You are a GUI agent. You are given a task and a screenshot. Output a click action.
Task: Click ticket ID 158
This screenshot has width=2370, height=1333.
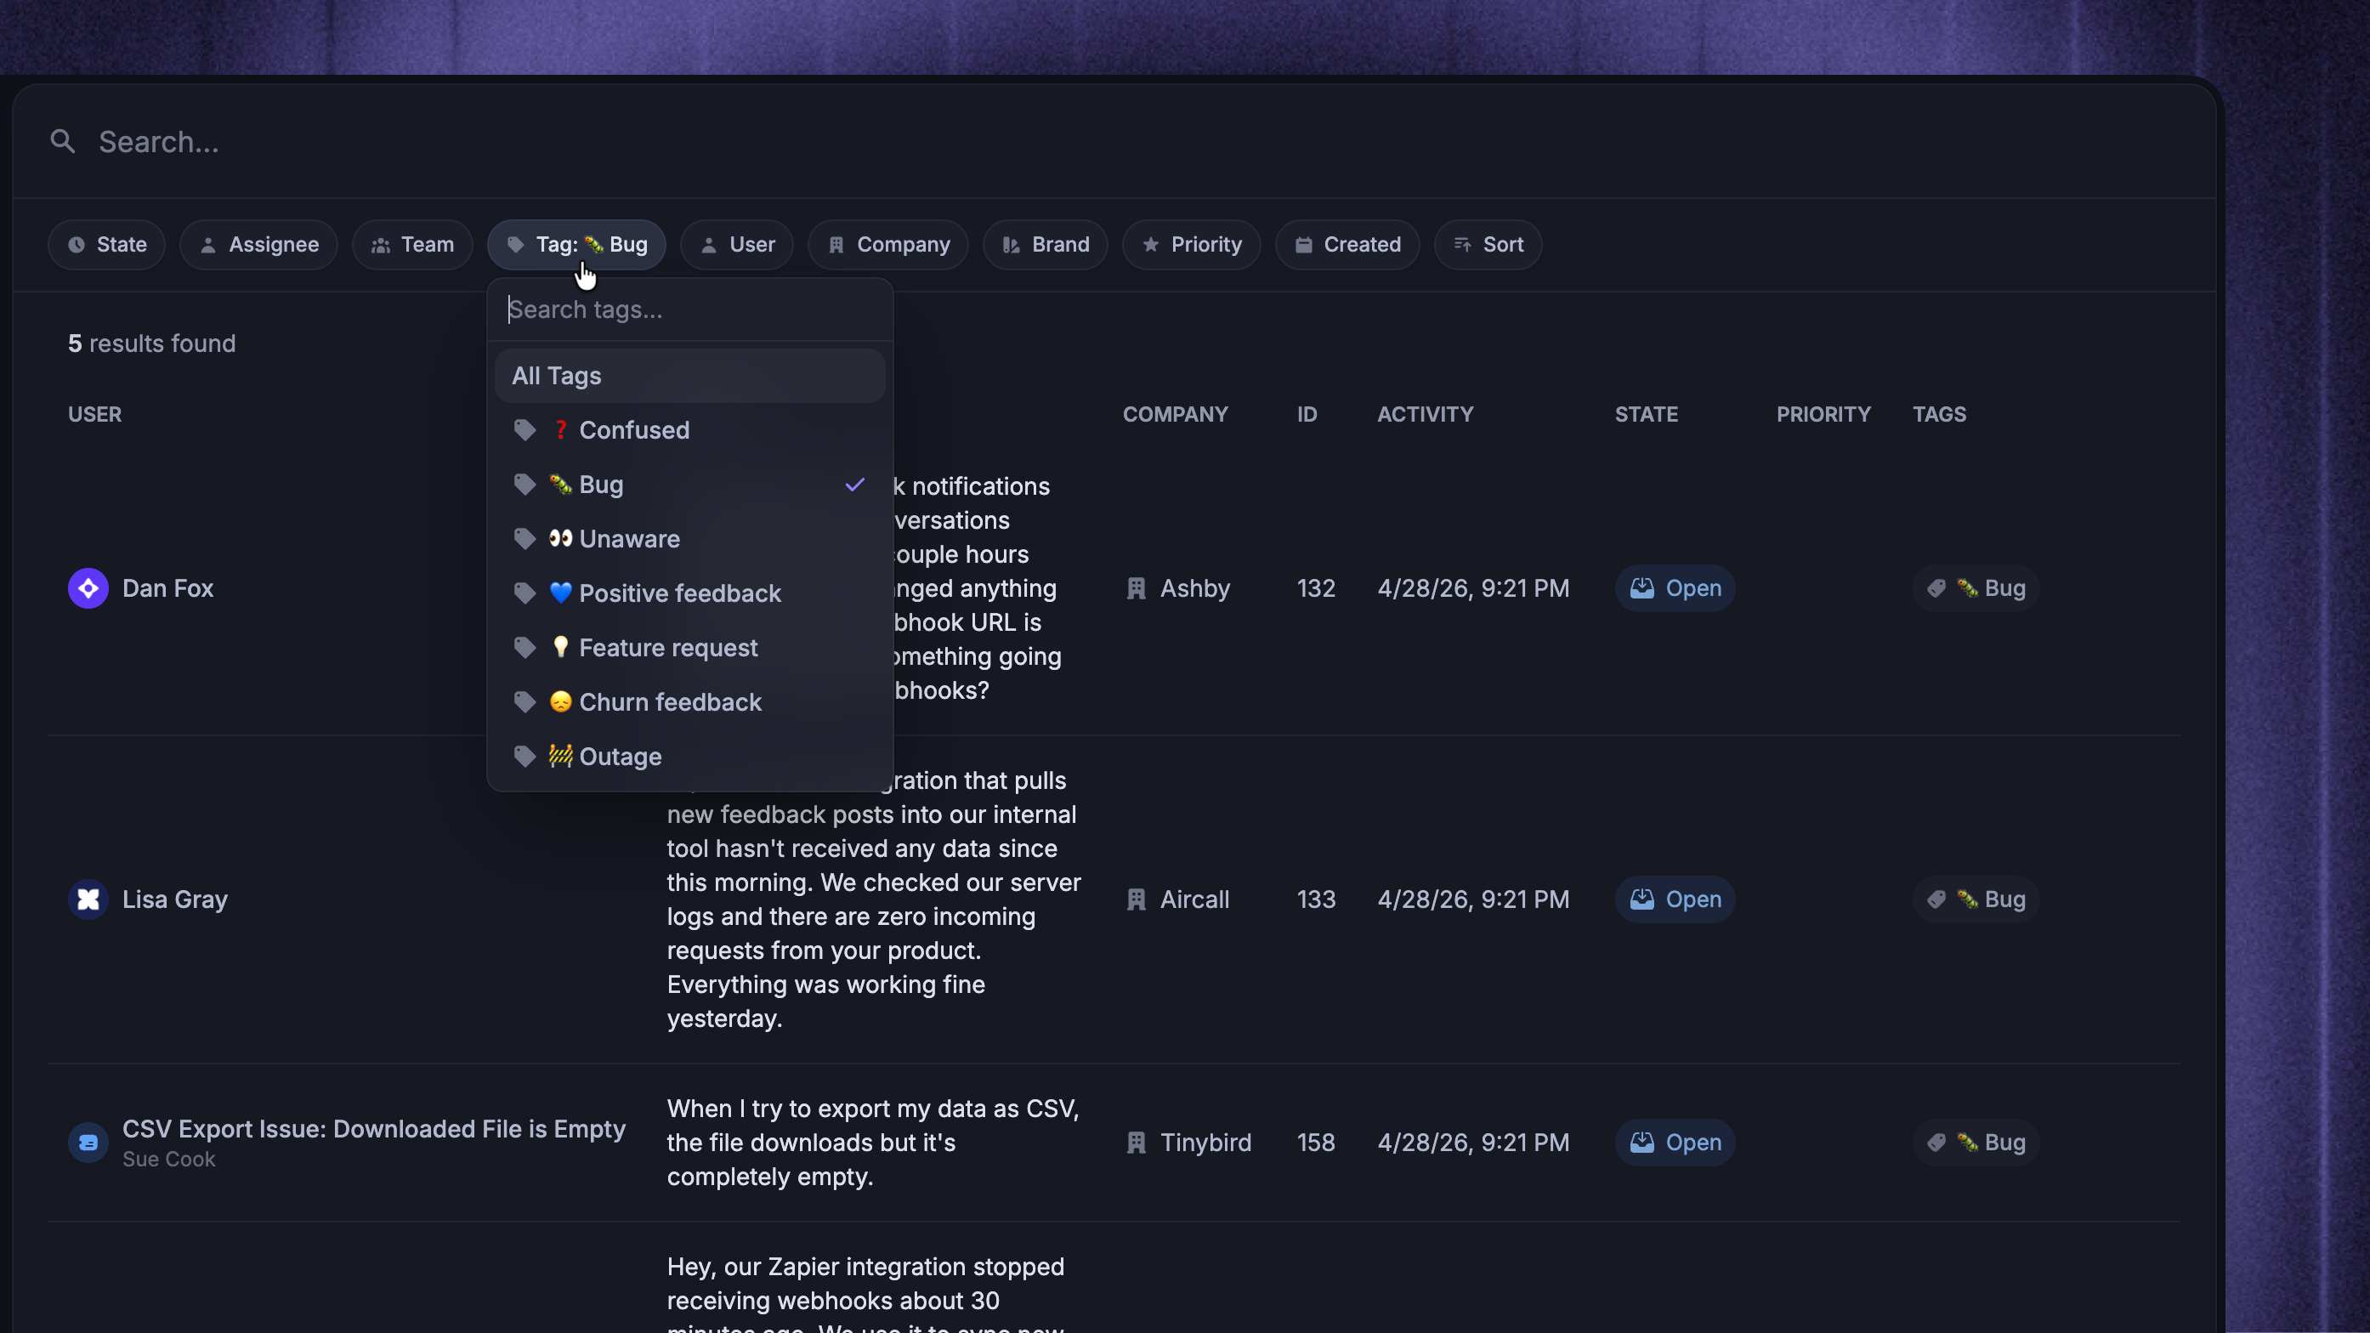1316,1143
